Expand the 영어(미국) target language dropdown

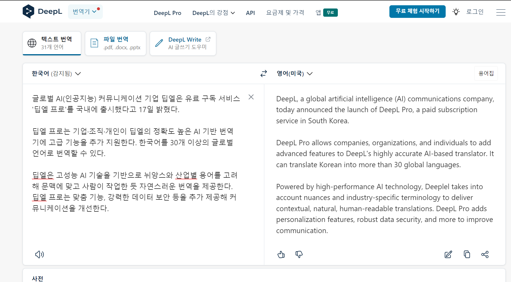295,74
